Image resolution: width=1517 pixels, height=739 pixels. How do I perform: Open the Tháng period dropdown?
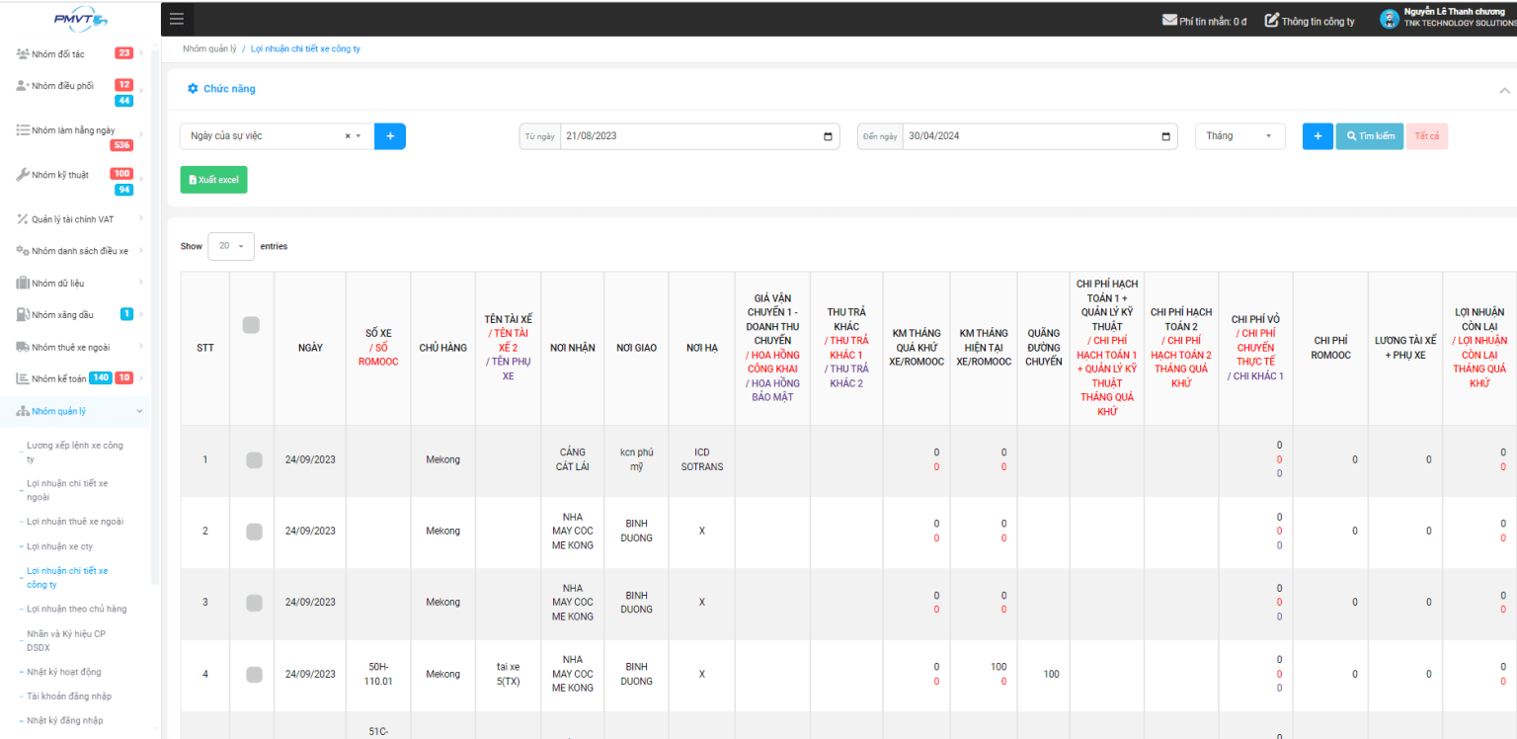[x=1239, y=136]
